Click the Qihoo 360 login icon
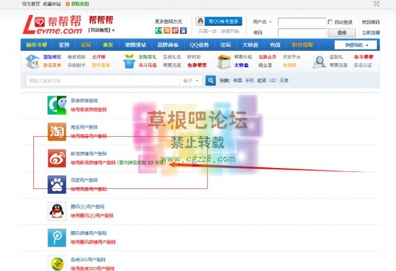 click(x=57, y=264)
